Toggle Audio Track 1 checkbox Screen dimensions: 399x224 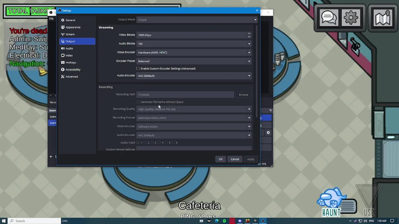(138, 142)
